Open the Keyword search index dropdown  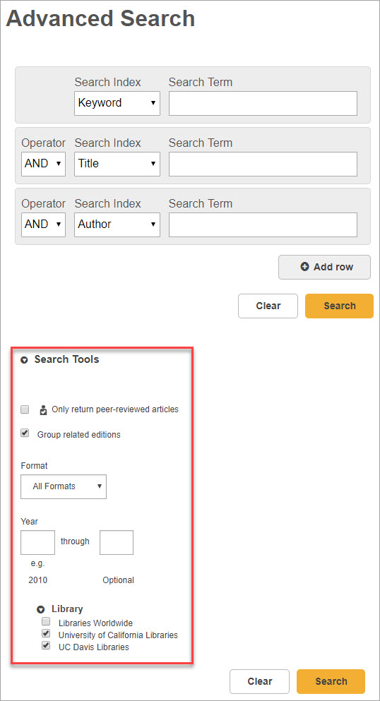[x=117, y=103]
